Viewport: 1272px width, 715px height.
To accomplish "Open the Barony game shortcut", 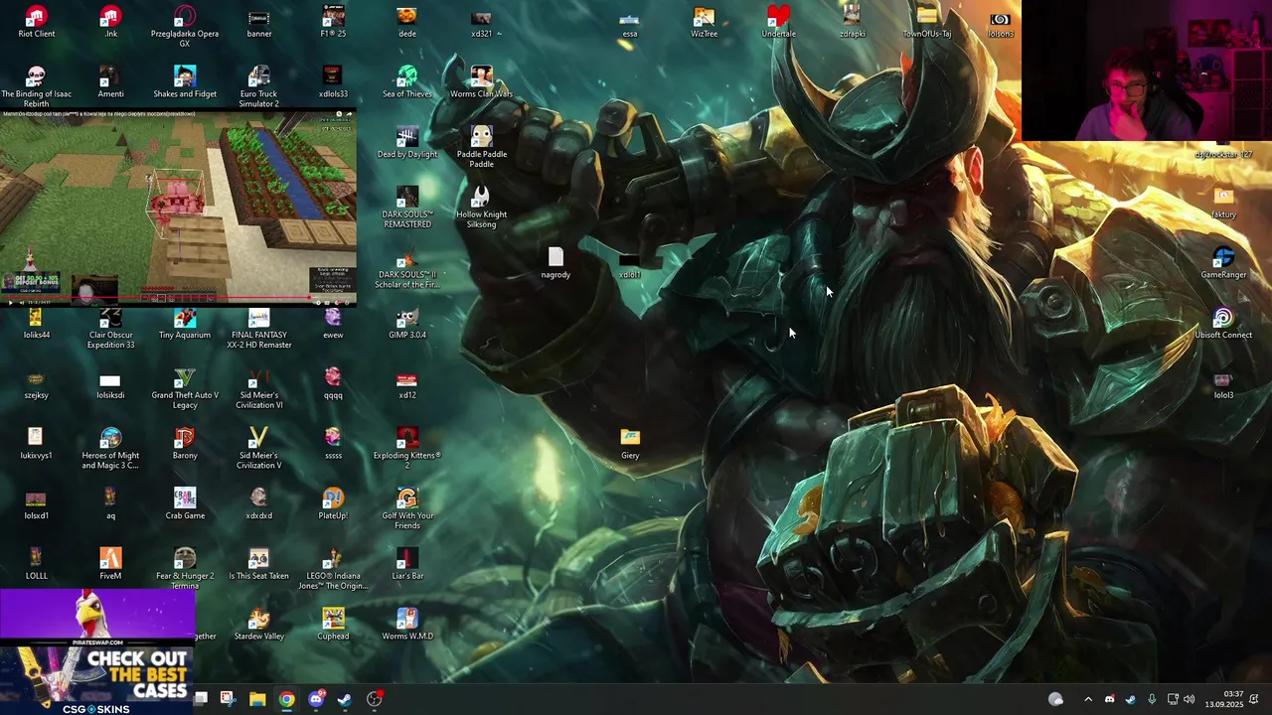I will [185, 444].
